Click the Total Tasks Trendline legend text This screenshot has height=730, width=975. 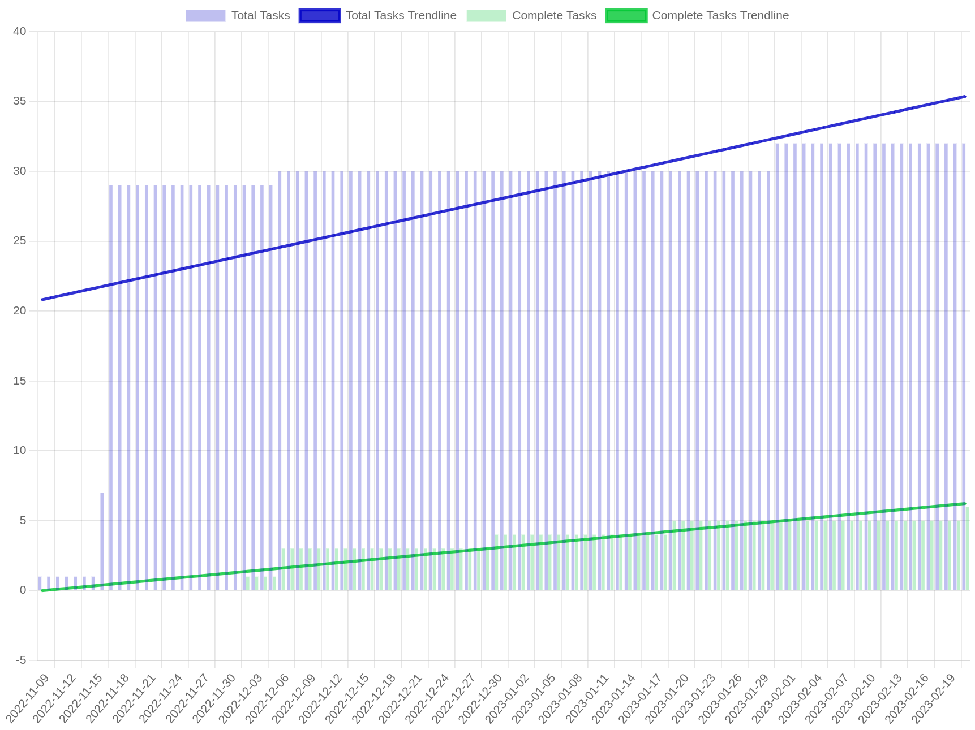pyautogui.click(x=401, y=15)
